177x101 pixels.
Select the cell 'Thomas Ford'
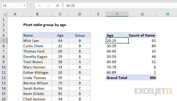click(37, 51)
